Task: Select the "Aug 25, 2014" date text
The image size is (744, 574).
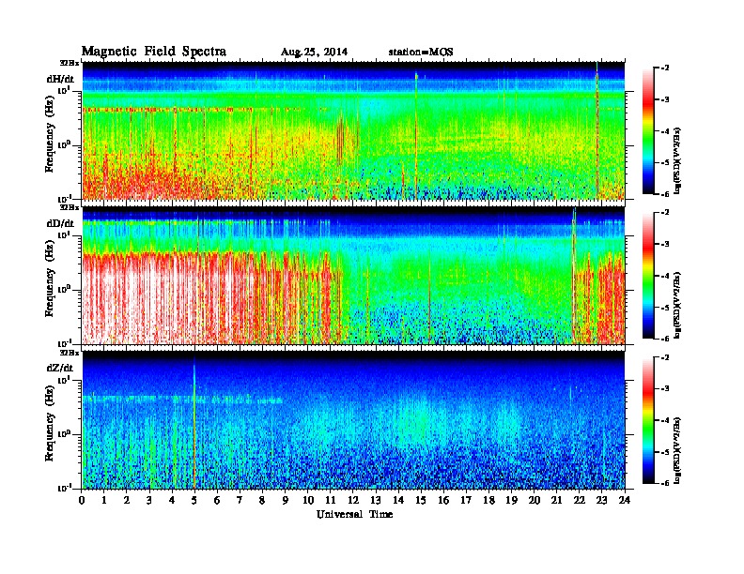Action: tap(314, 53)
